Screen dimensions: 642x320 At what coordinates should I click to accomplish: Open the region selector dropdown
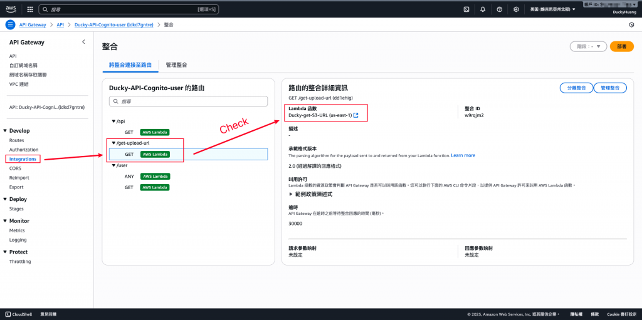pos(552,9)
